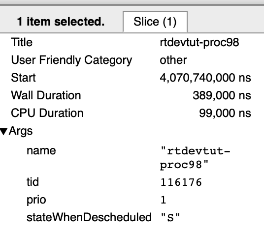
Task: Click the Wall Duration label
Action: click(x=46, y=95)
